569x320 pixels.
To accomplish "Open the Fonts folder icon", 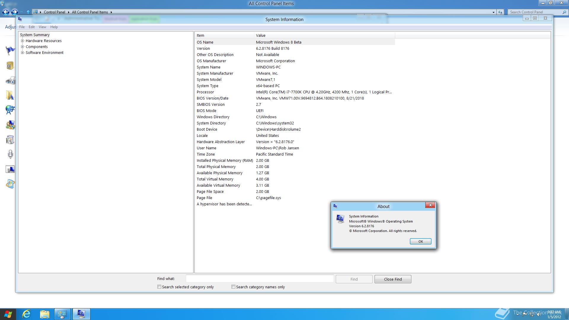I will (x=10, y=95).
